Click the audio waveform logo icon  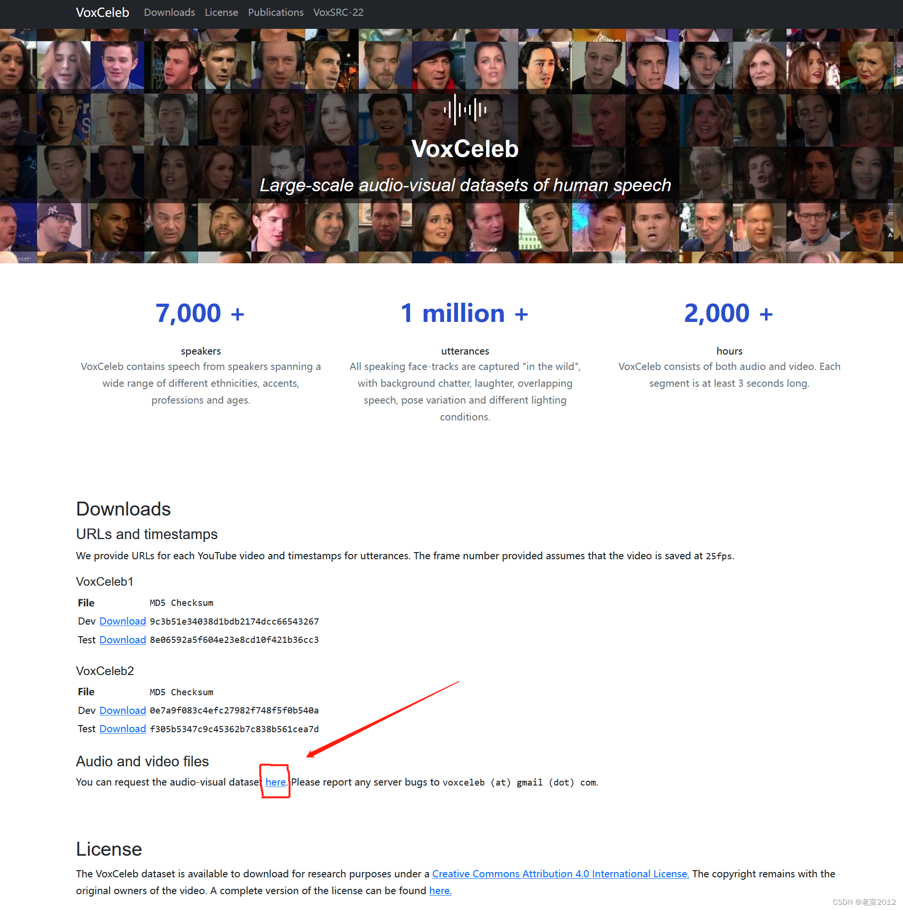point(465,110)
